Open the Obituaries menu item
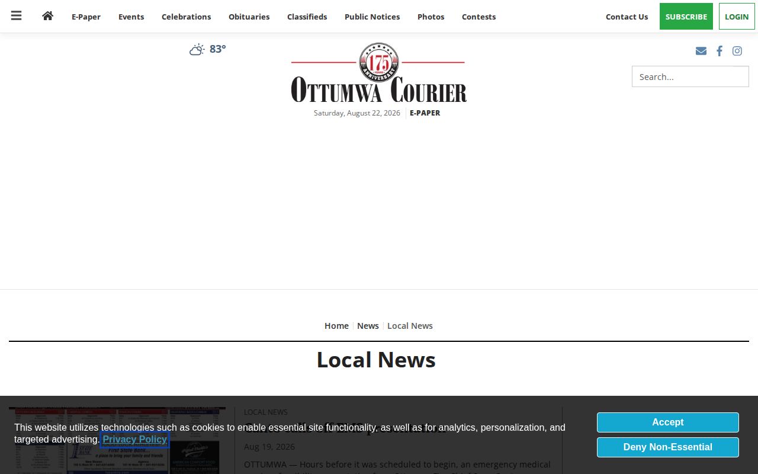 (x=249, y=17)
